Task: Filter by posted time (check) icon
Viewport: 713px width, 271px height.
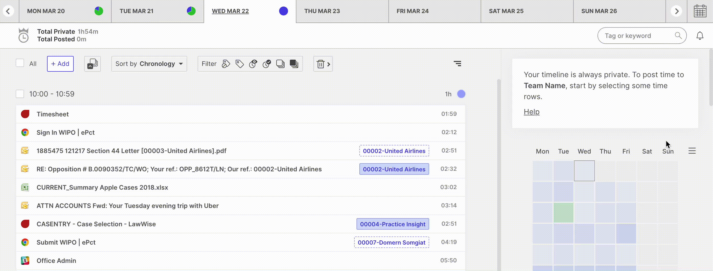Action: (x=267, y=64)
